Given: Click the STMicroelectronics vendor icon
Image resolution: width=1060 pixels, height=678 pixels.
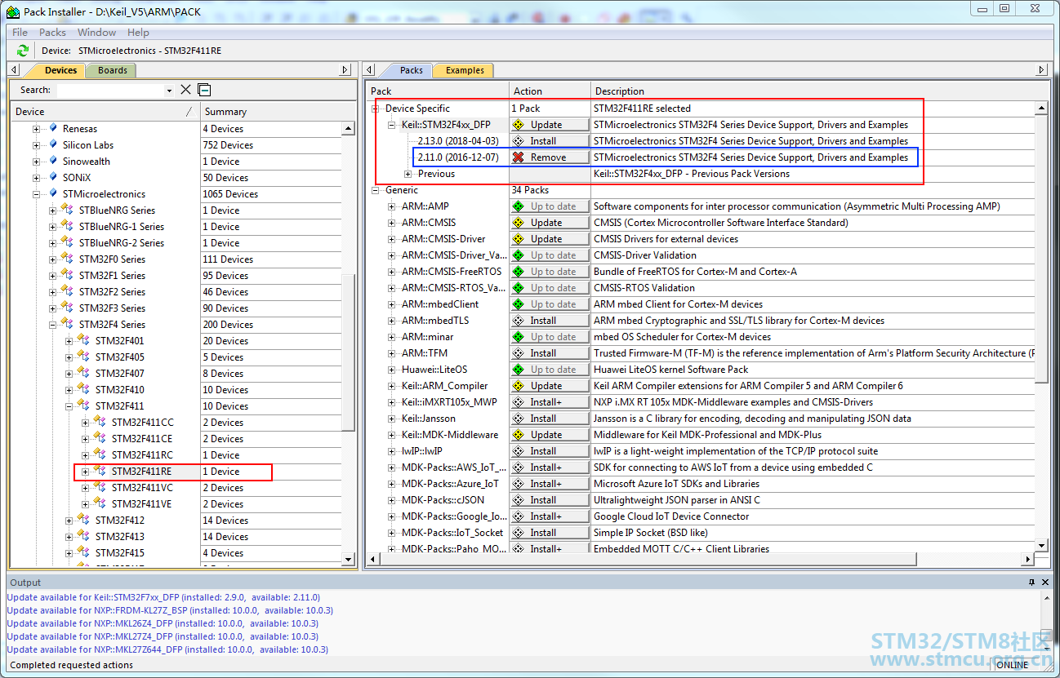Looking at the screenshot, I should click(54, 193).
